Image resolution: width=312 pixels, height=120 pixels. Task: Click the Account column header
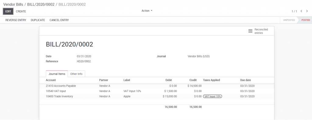click(51, 80)
